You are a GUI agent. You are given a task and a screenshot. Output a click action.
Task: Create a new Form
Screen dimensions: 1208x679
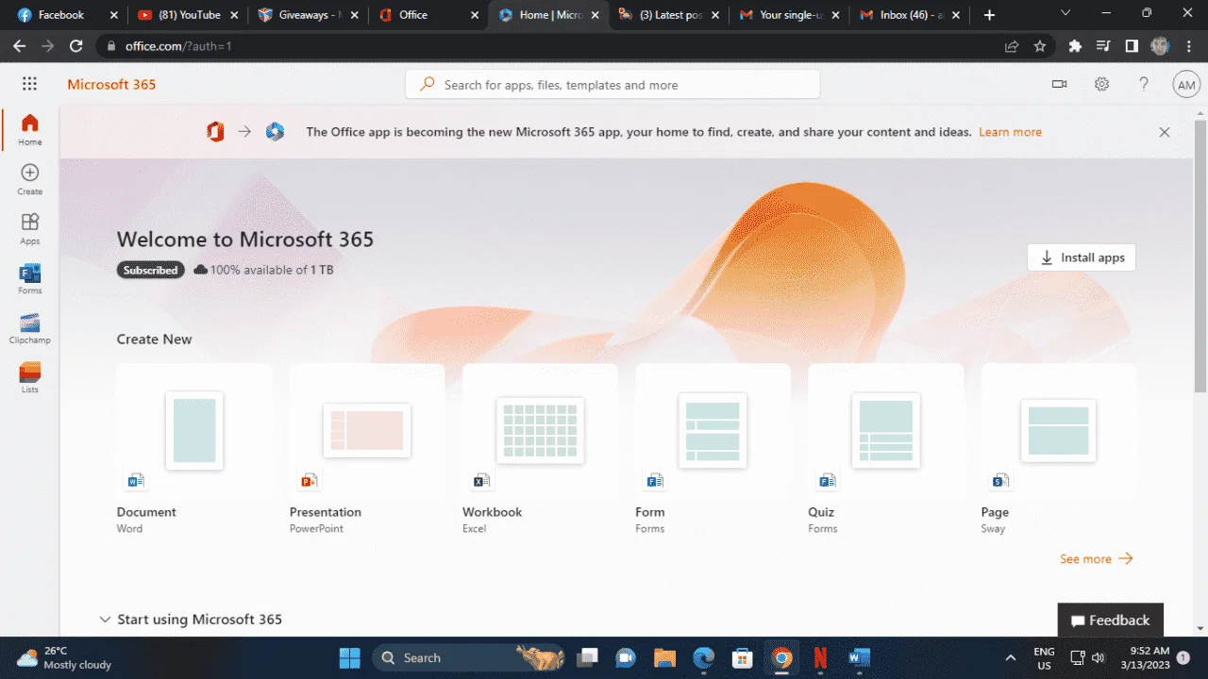tap(713, 452)
